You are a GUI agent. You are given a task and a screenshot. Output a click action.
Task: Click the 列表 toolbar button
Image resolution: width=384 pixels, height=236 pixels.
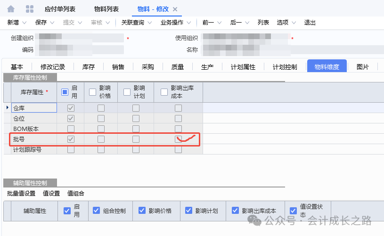point(263,23)
